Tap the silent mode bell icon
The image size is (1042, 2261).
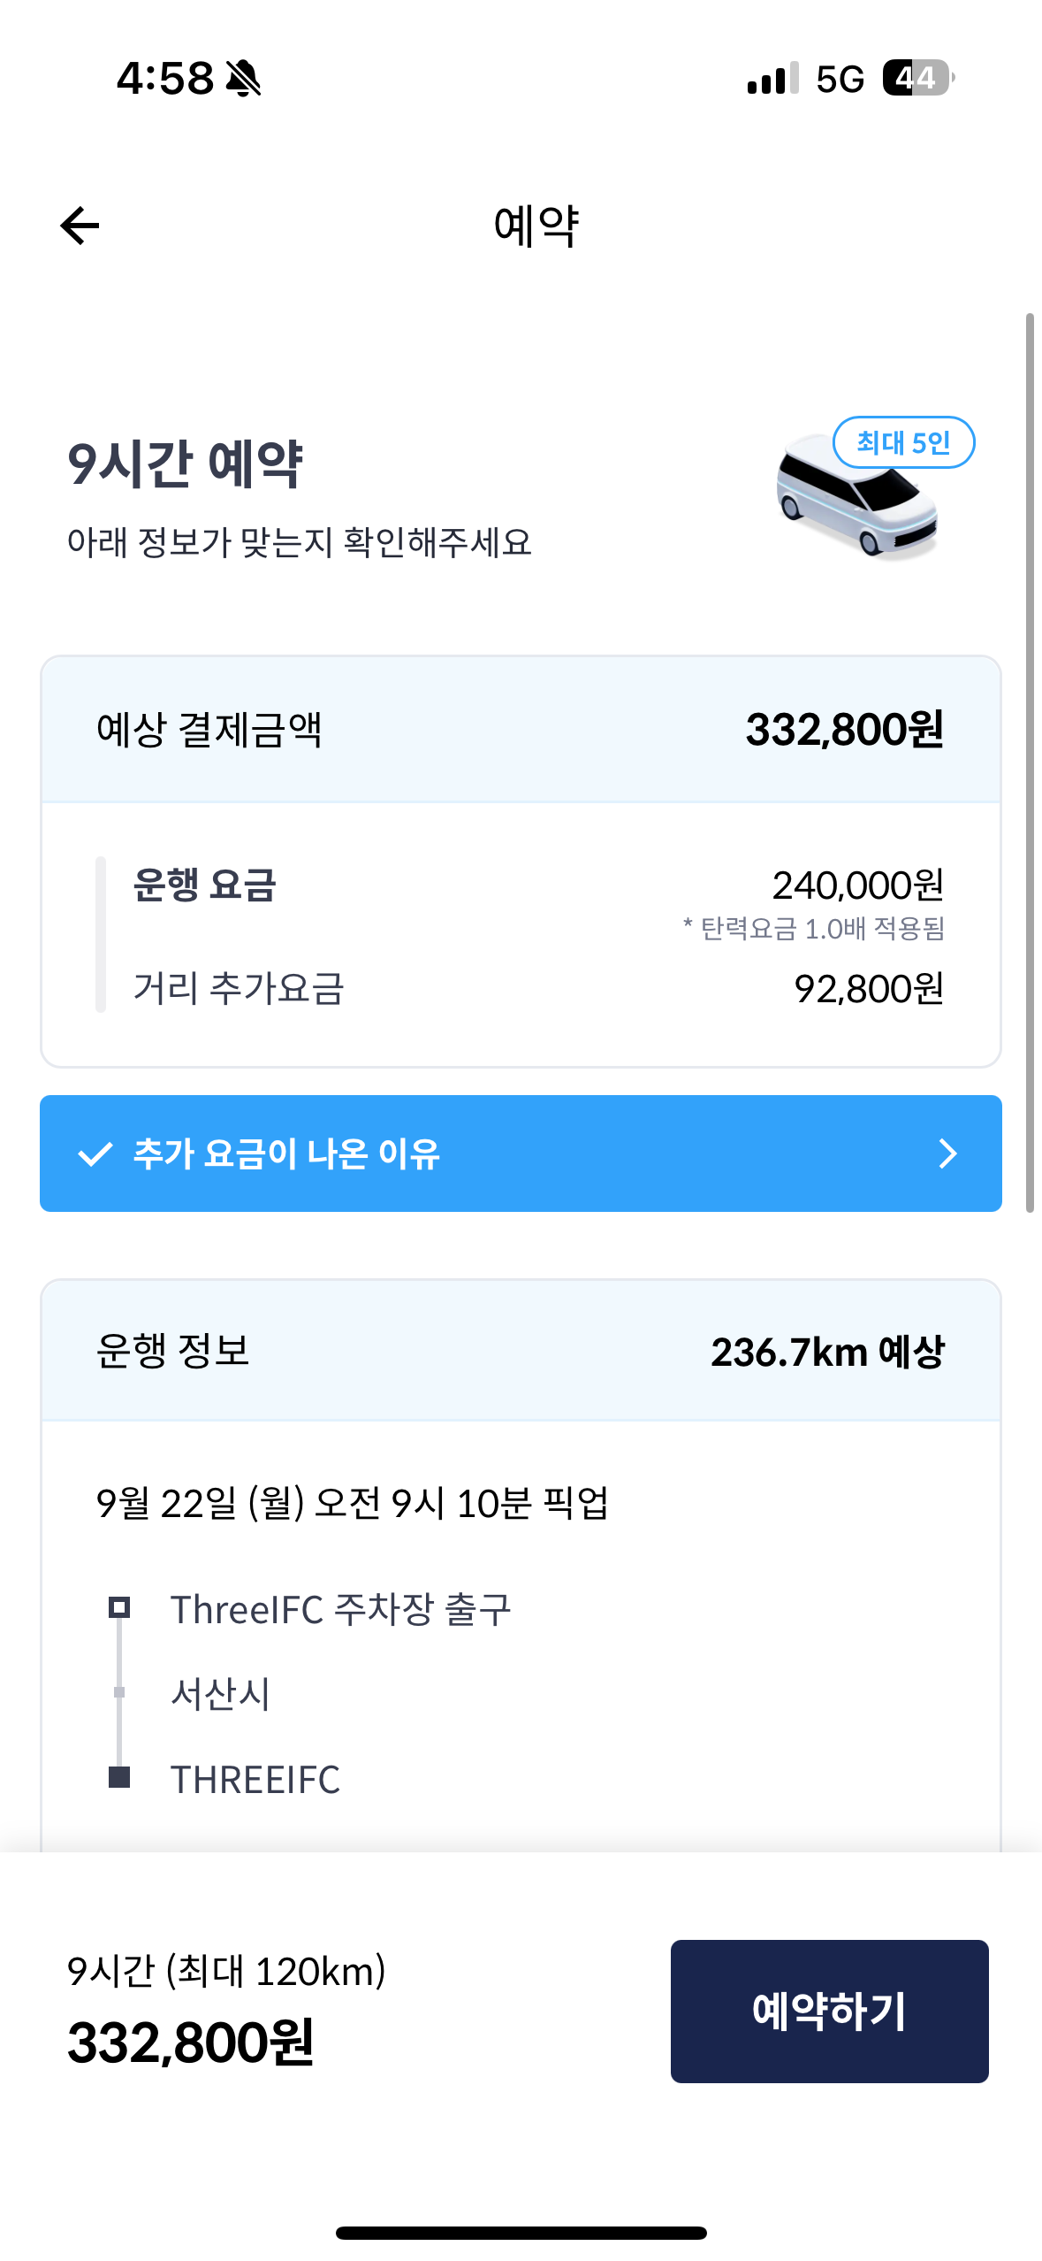pos(243,78)
